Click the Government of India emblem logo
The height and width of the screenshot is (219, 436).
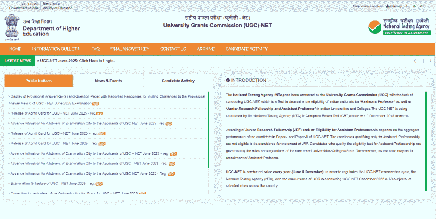pyautogui.click(x=11, y=28)
